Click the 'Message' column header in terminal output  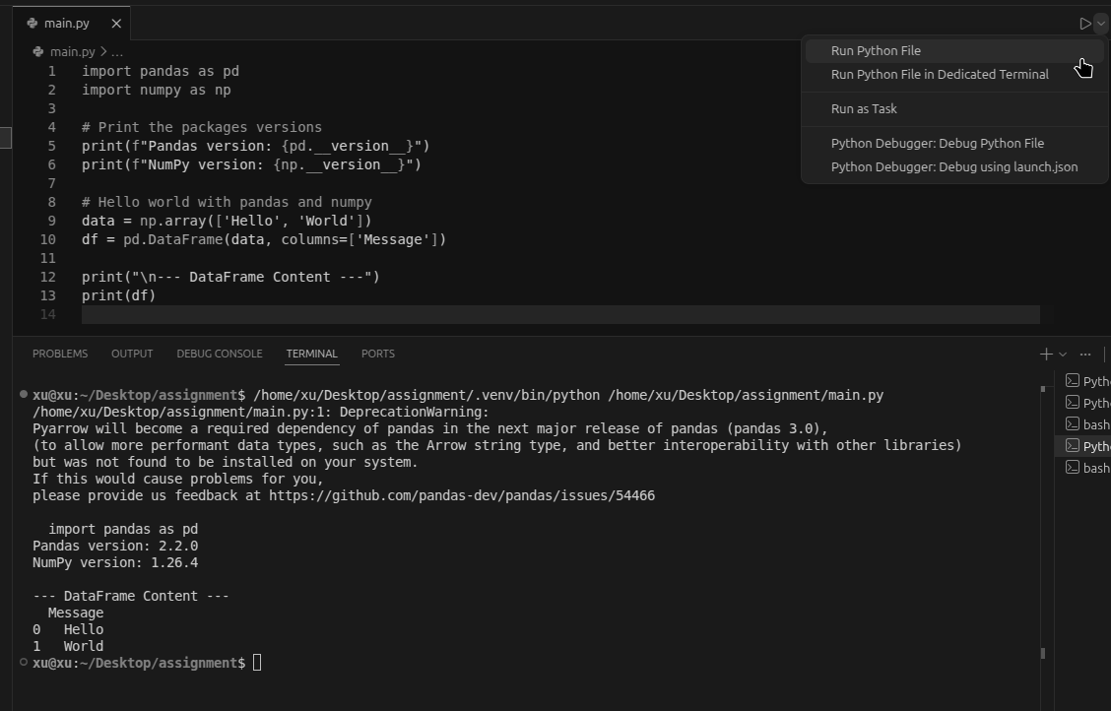pyautogui.click(x=76, y=614)
